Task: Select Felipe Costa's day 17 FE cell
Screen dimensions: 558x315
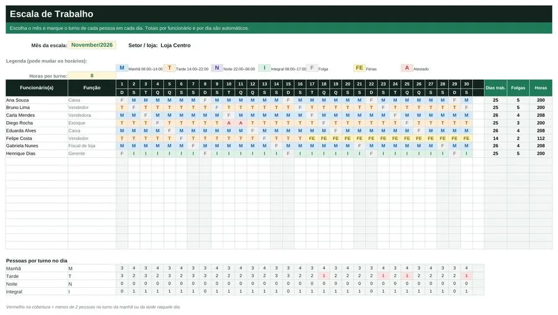Action: pos(312,139)
